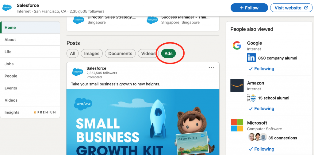Click the Amazon logo
The width and height of the screenshot is (314, 155).
coord(237,85)
